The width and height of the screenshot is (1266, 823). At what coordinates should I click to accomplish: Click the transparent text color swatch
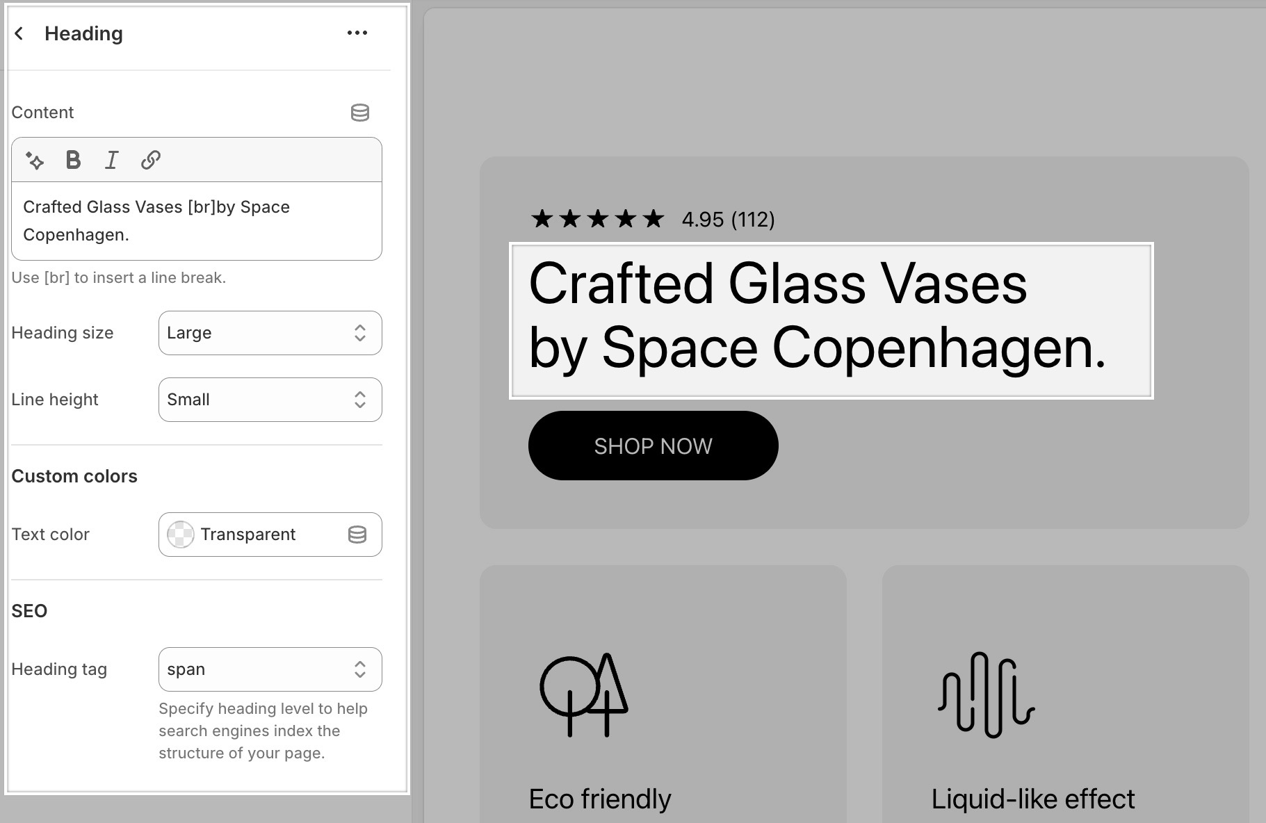click(x=181, y=535)
